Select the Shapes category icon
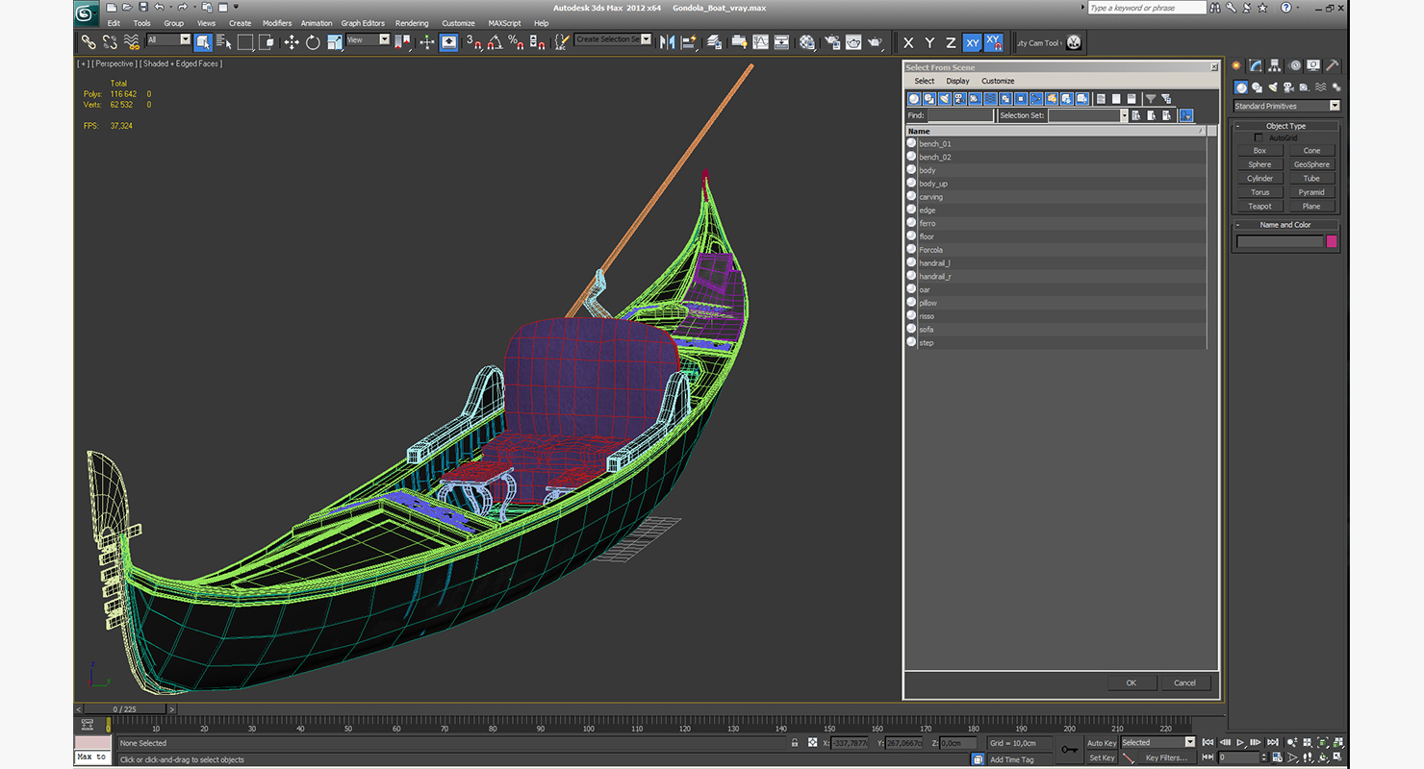 click(1257, 87)
